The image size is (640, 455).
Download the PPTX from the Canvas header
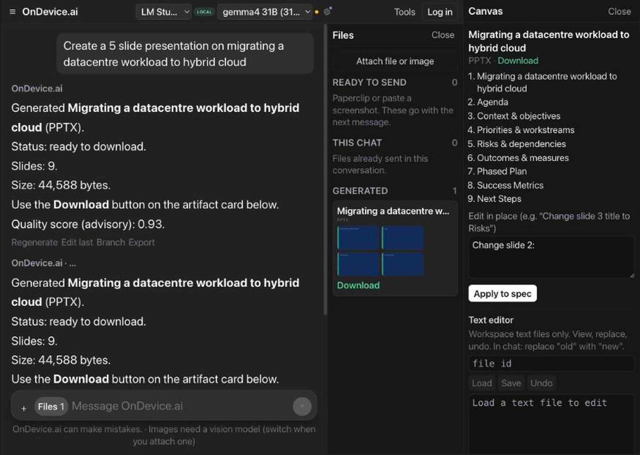517,60
